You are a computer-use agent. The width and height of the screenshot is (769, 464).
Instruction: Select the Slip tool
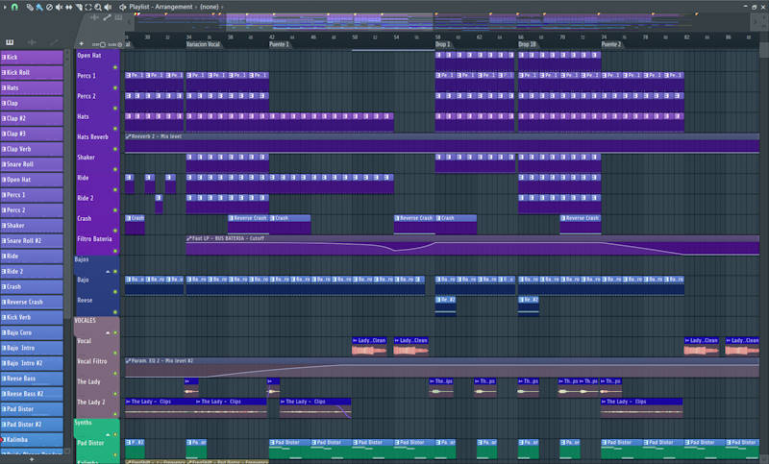(68, 7)
